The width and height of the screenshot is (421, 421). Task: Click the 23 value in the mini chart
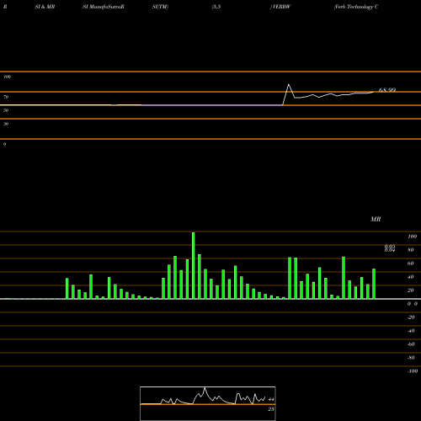point(271,409)
